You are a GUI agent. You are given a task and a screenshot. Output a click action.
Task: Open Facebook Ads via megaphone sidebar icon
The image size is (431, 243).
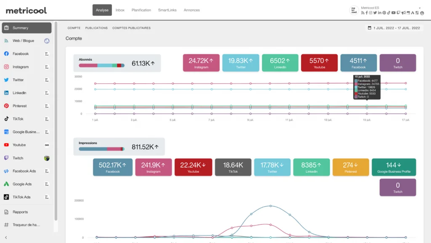coord(6,171)
